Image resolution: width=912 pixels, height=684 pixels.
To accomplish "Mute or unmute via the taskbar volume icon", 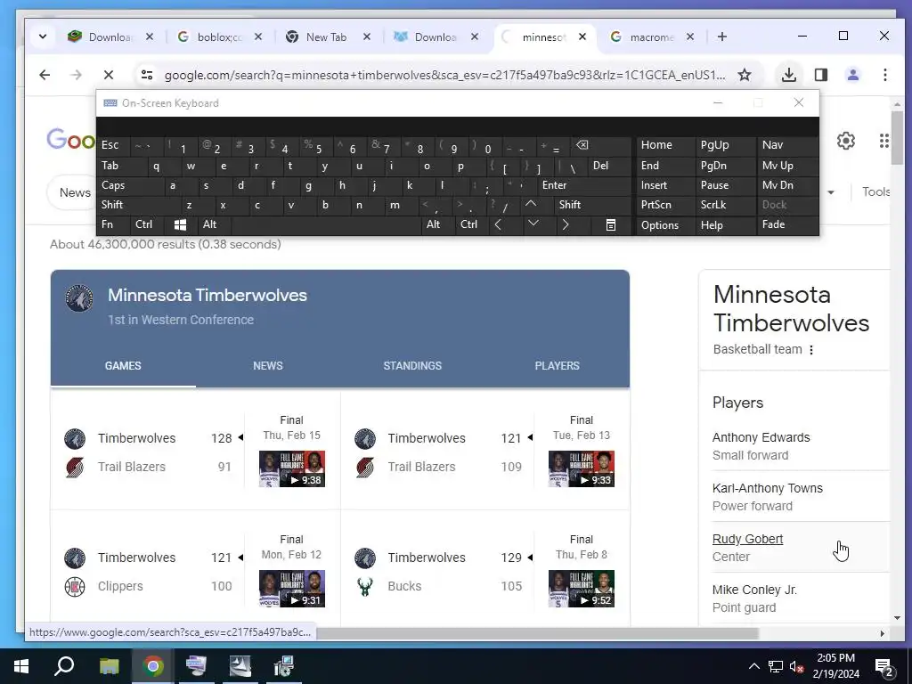I will (796, 666).
